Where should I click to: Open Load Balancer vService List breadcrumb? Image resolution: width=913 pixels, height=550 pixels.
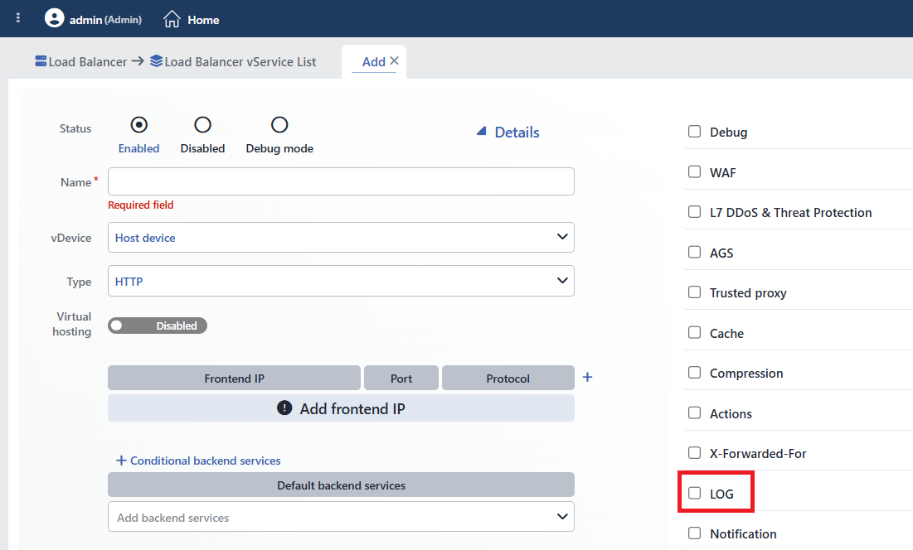click(240, 61)
